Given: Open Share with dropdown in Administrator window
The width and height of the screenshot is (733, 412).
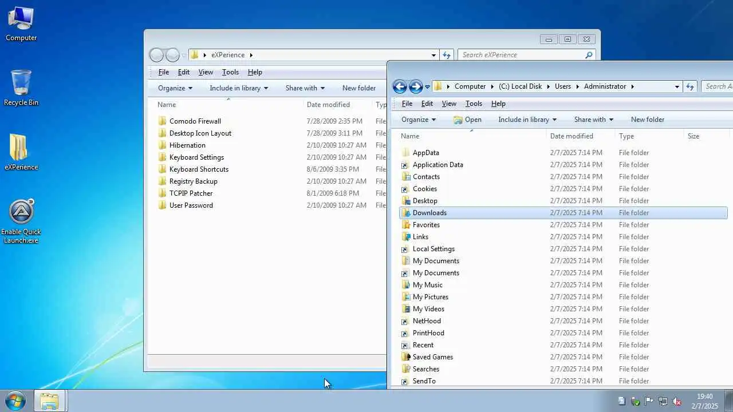Looking at the screenshot, I should point(594,120).
